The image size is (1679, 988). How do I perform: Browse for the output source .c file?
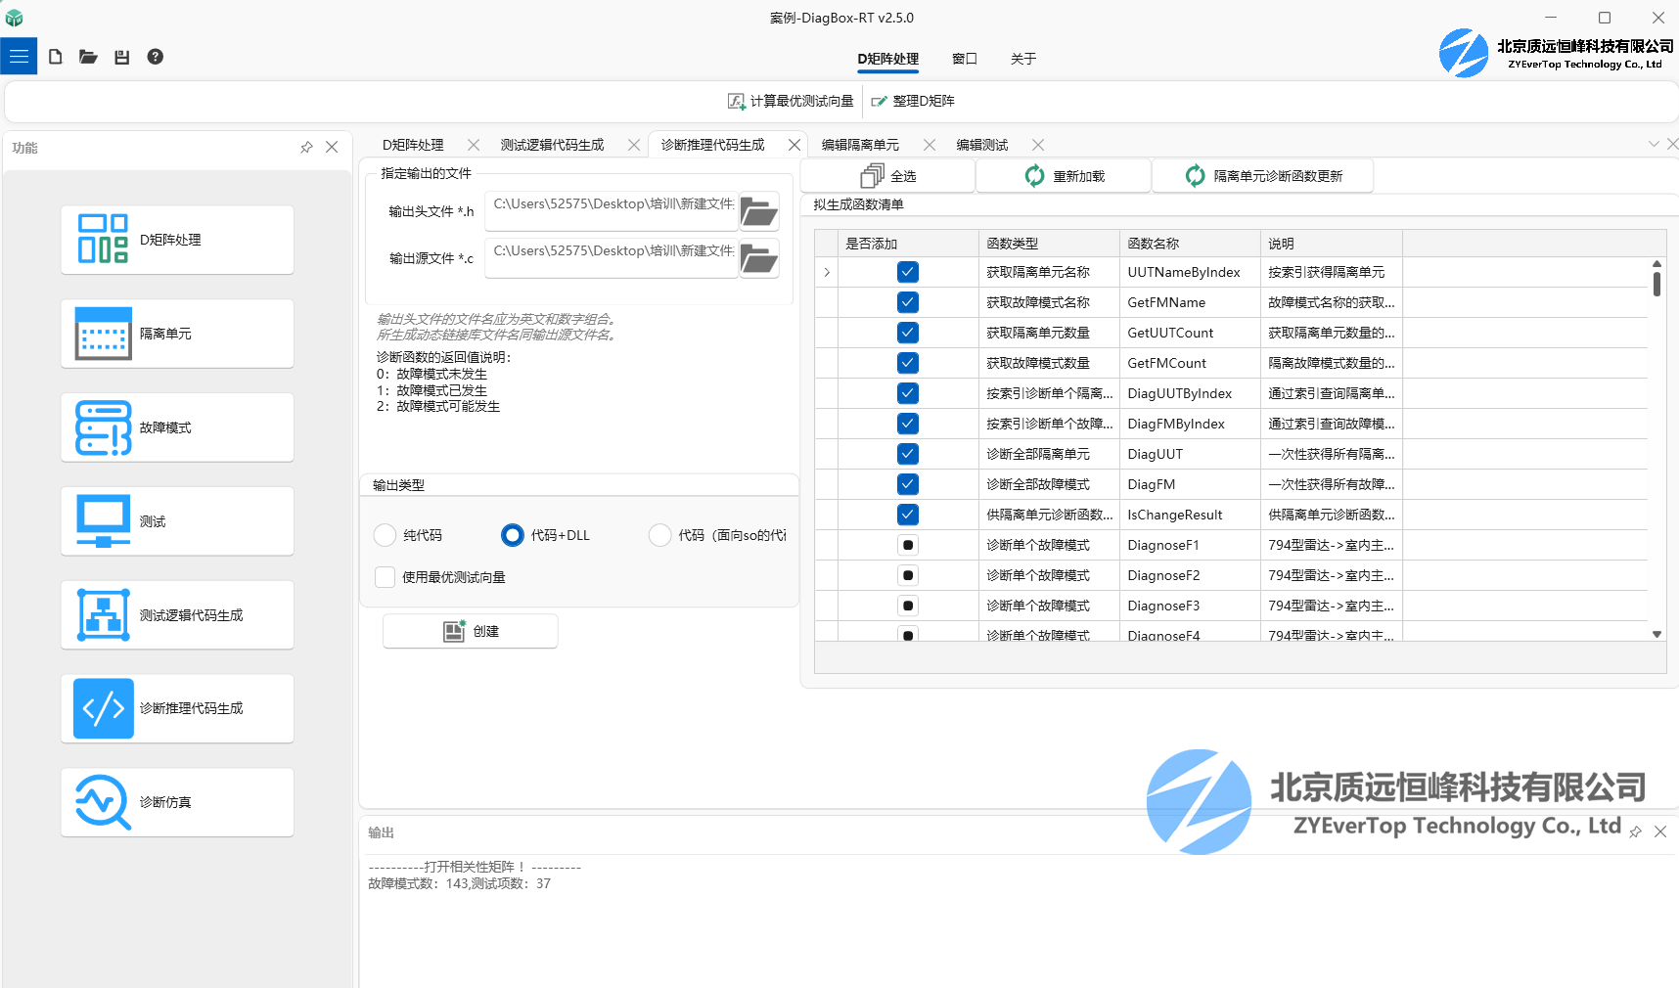pos(759,258)
